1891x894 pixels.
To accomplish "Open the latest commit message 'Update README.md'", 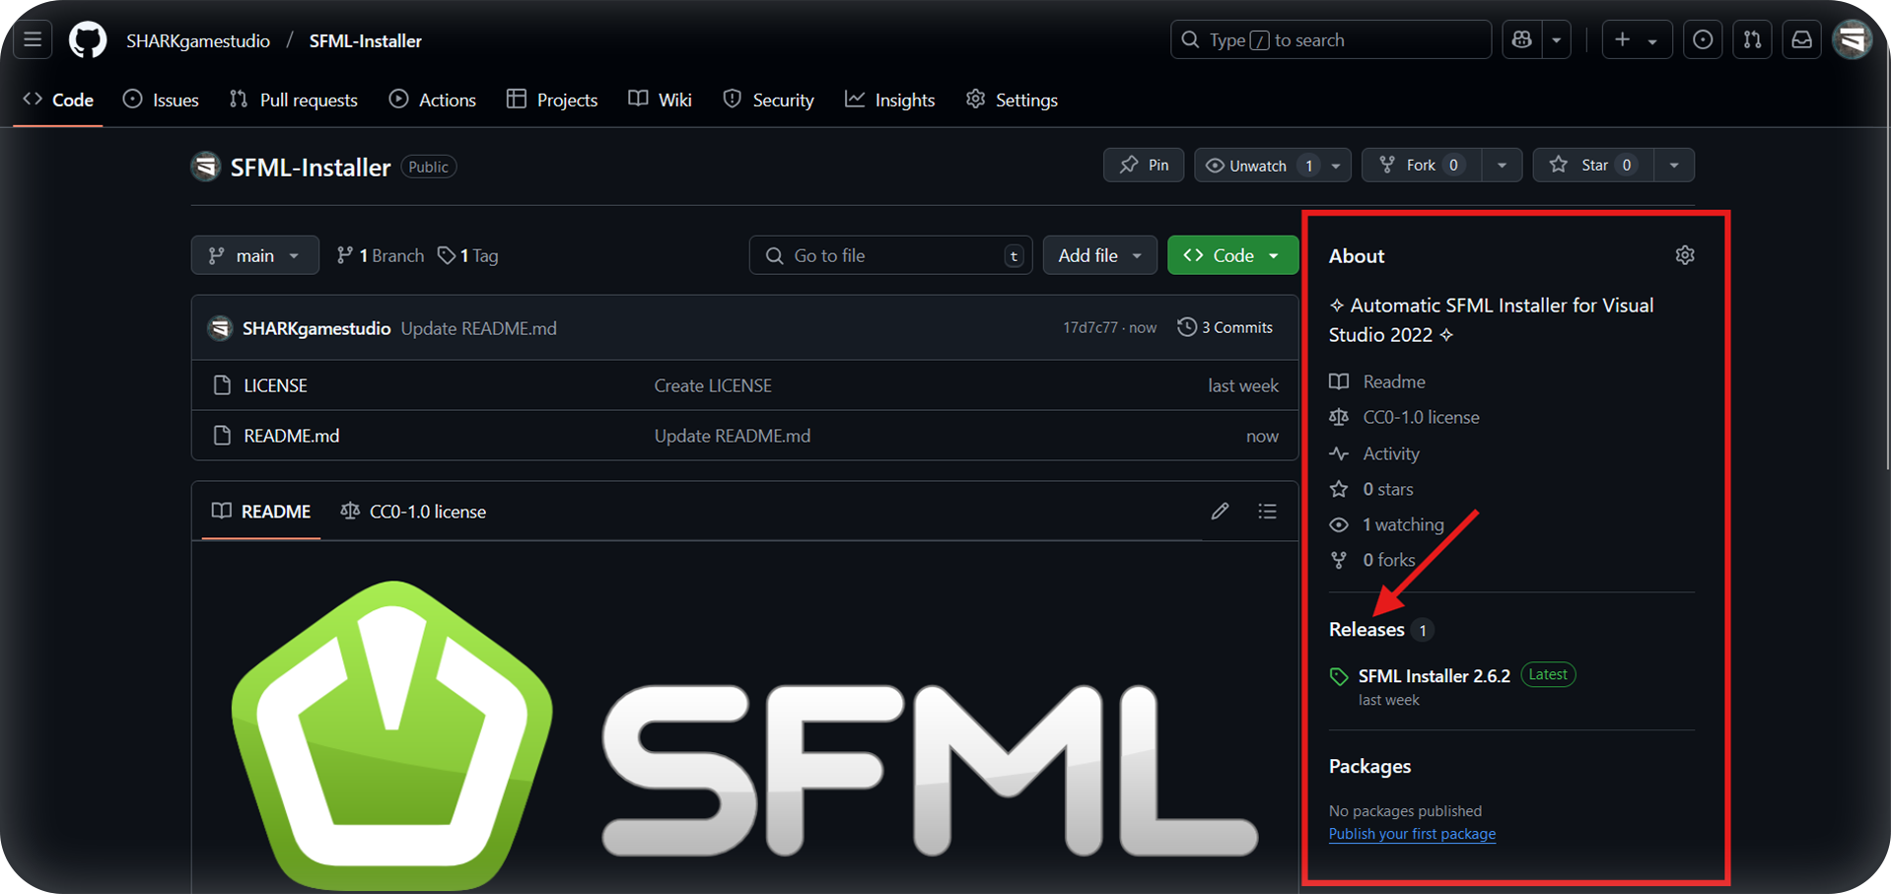I will coord(478,328).
